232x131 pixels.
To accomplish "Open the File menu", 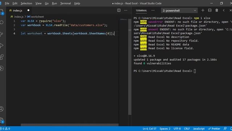I will 7,3.
